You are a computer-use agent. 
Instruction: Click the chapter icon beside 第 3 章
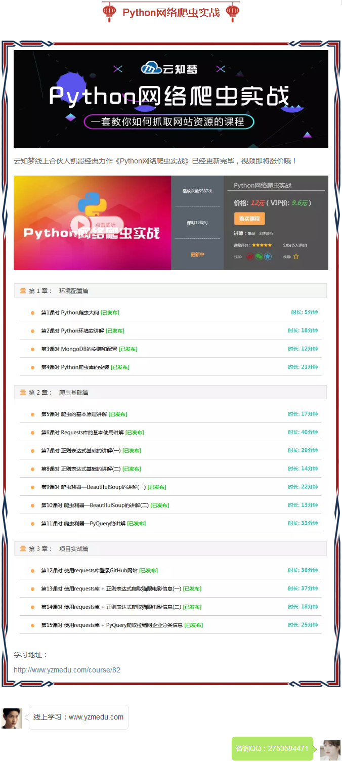pos(23,548)
